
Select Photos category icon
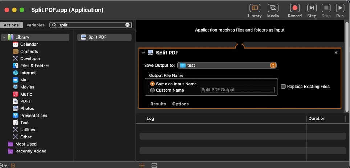click(15, 108)
